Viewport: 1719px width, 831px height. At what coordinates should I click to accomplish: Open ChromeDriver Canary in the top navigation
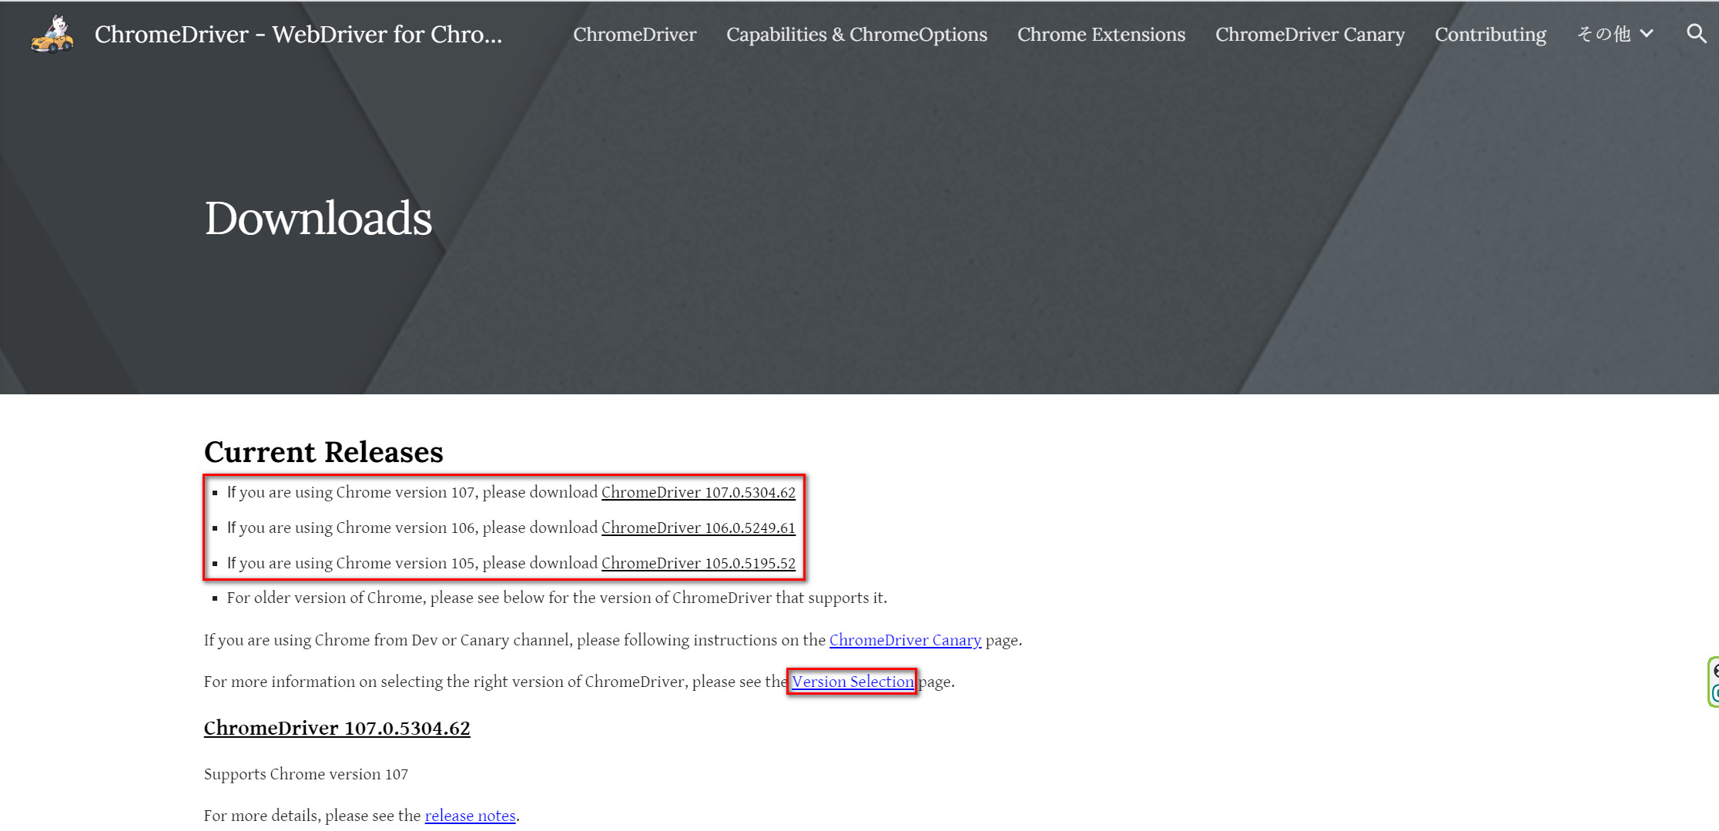(x=1310, y=34)
